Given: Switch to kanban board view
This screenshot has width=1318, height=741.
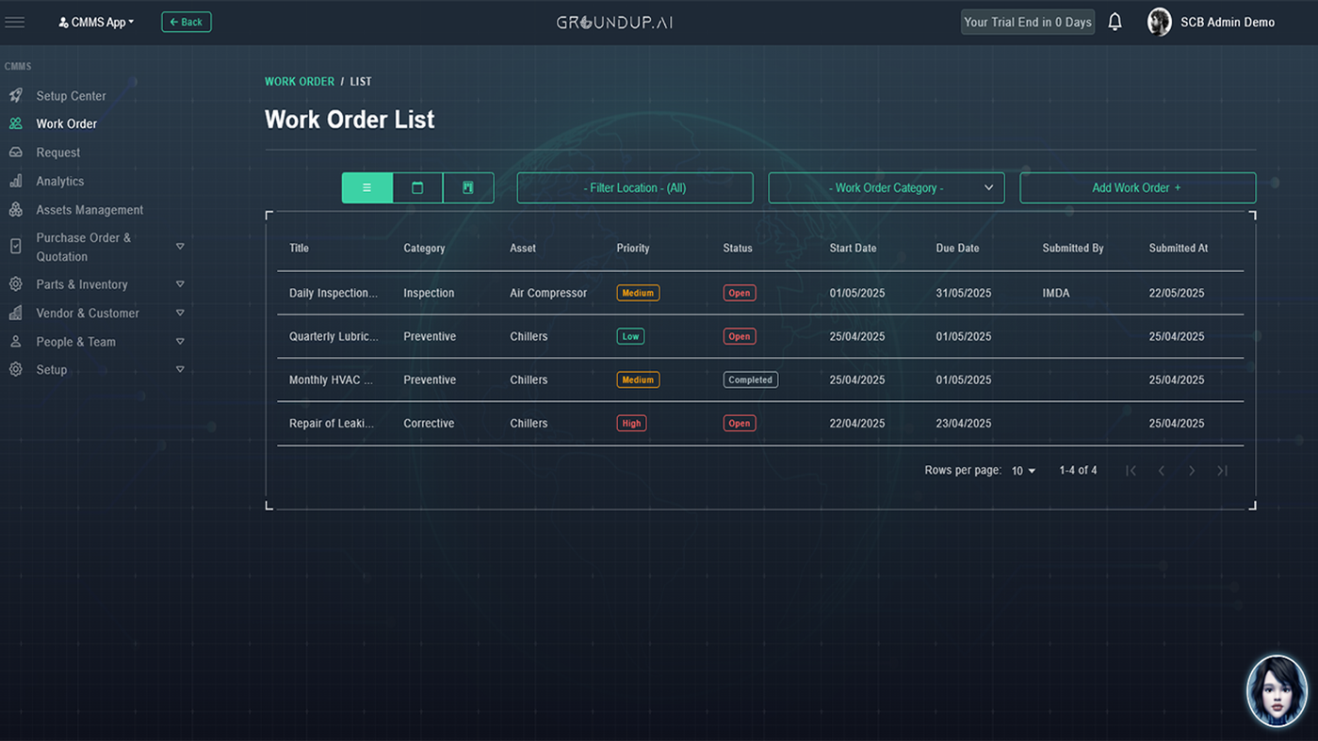Looking at the screenshot, I should pos(468,188).
